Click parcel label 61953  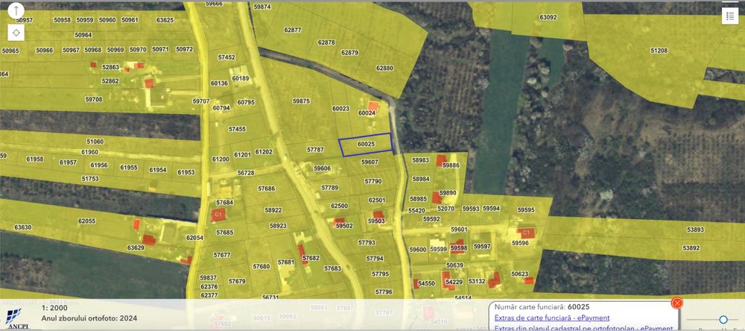click(186, 172)
